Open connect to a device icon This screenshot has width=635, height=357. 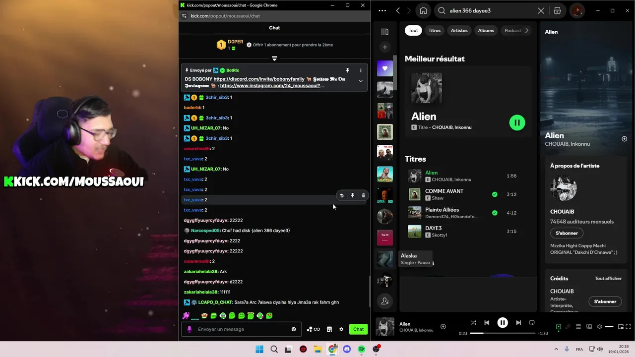[x=589, y=327]
